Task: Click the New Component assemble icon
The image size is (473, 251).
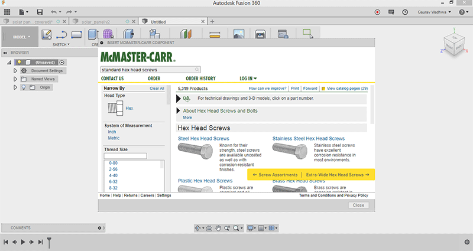Action: [x=154, y=34]
